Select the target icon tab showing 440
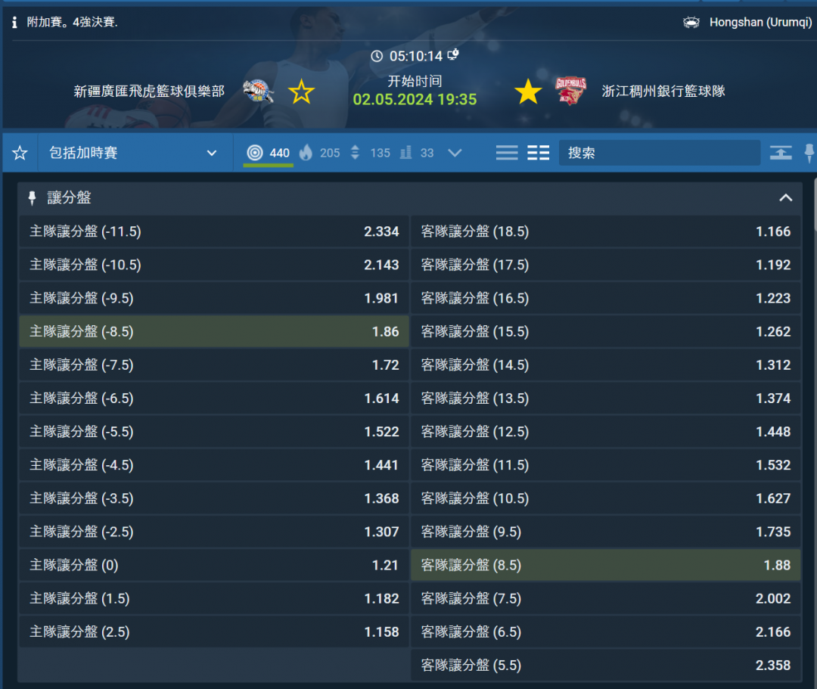The image size is (817, 689). tap(268, 153)
